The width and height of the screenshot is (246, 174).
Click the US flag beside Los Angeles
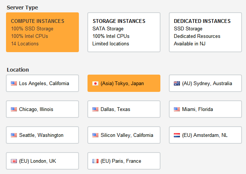(x=14, y=84)
